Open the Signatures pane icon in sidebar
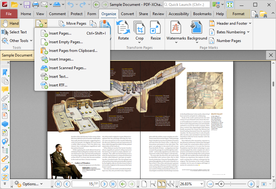Viewport: 276px width, 189px height. tap(5, 115)
